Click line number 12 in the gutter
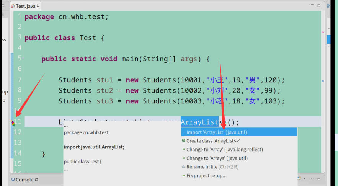 point(18,132)
